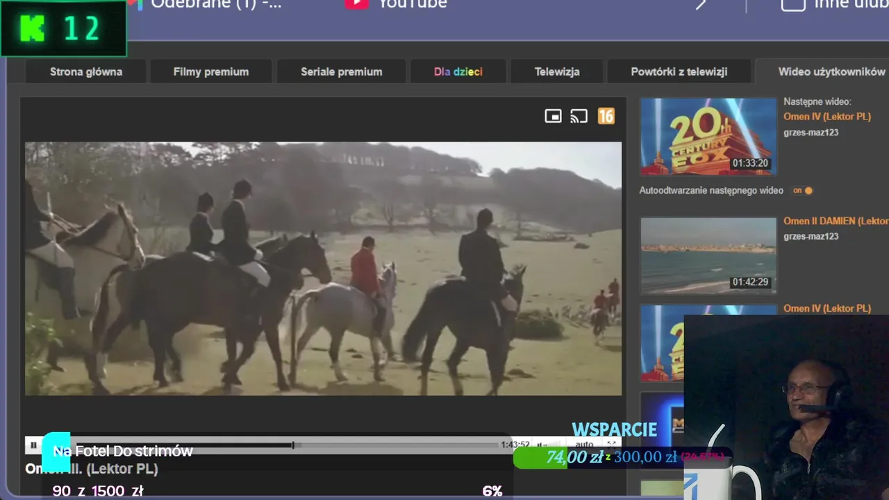Toggle autoplay of the next video
Image resolution: width=889 pixels, height=500 pixels.
click(803, 190)
